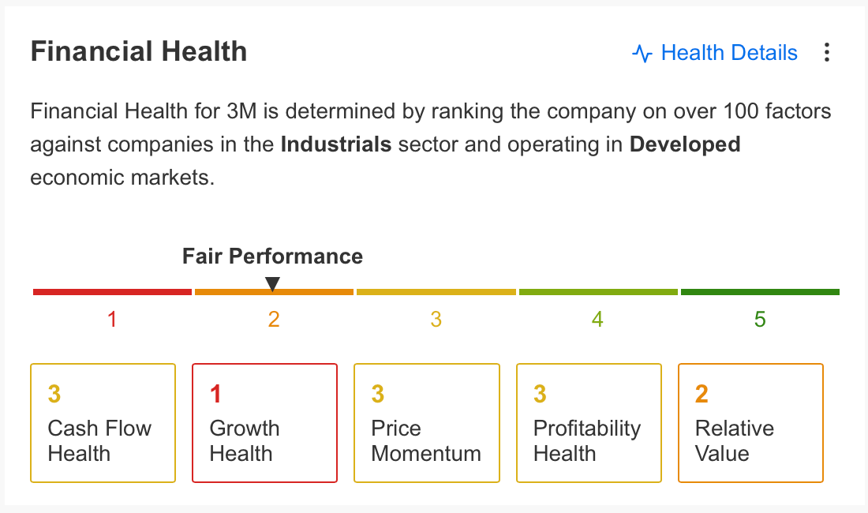This screenshot has width=868, height=513.
Task: Click the bold Developed markets text
Action: (x=685, y=145)
